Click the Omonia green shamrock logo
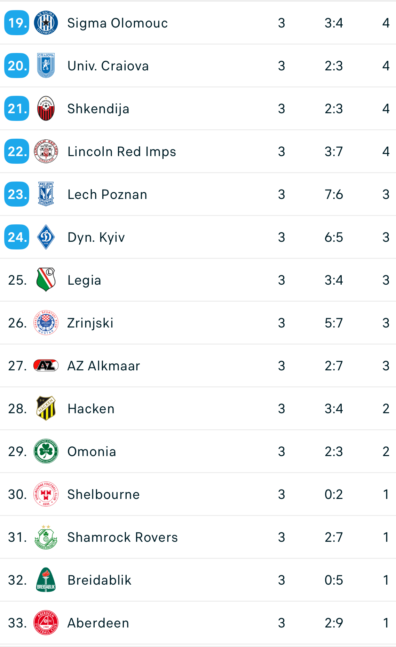Viewport: 396px width, 647px height. coord(46,451)
